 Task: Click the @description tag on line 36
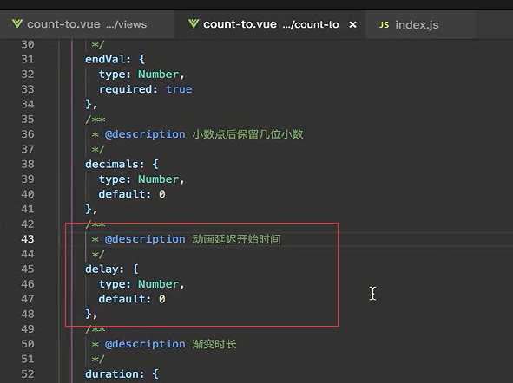(145, 134)
